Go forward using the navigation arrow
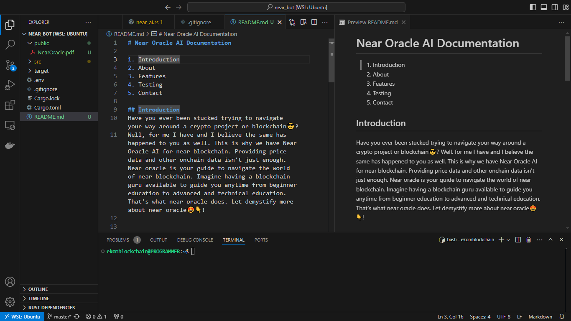Image resolution: width=571 pixels, height=321 pixels. tap(179, 7)
